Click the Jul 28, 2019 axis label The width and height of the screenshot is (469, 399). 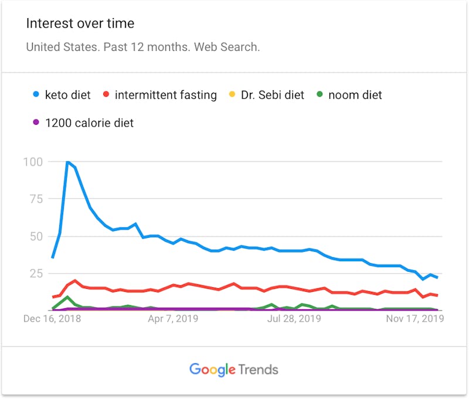[x=294, y=319]
